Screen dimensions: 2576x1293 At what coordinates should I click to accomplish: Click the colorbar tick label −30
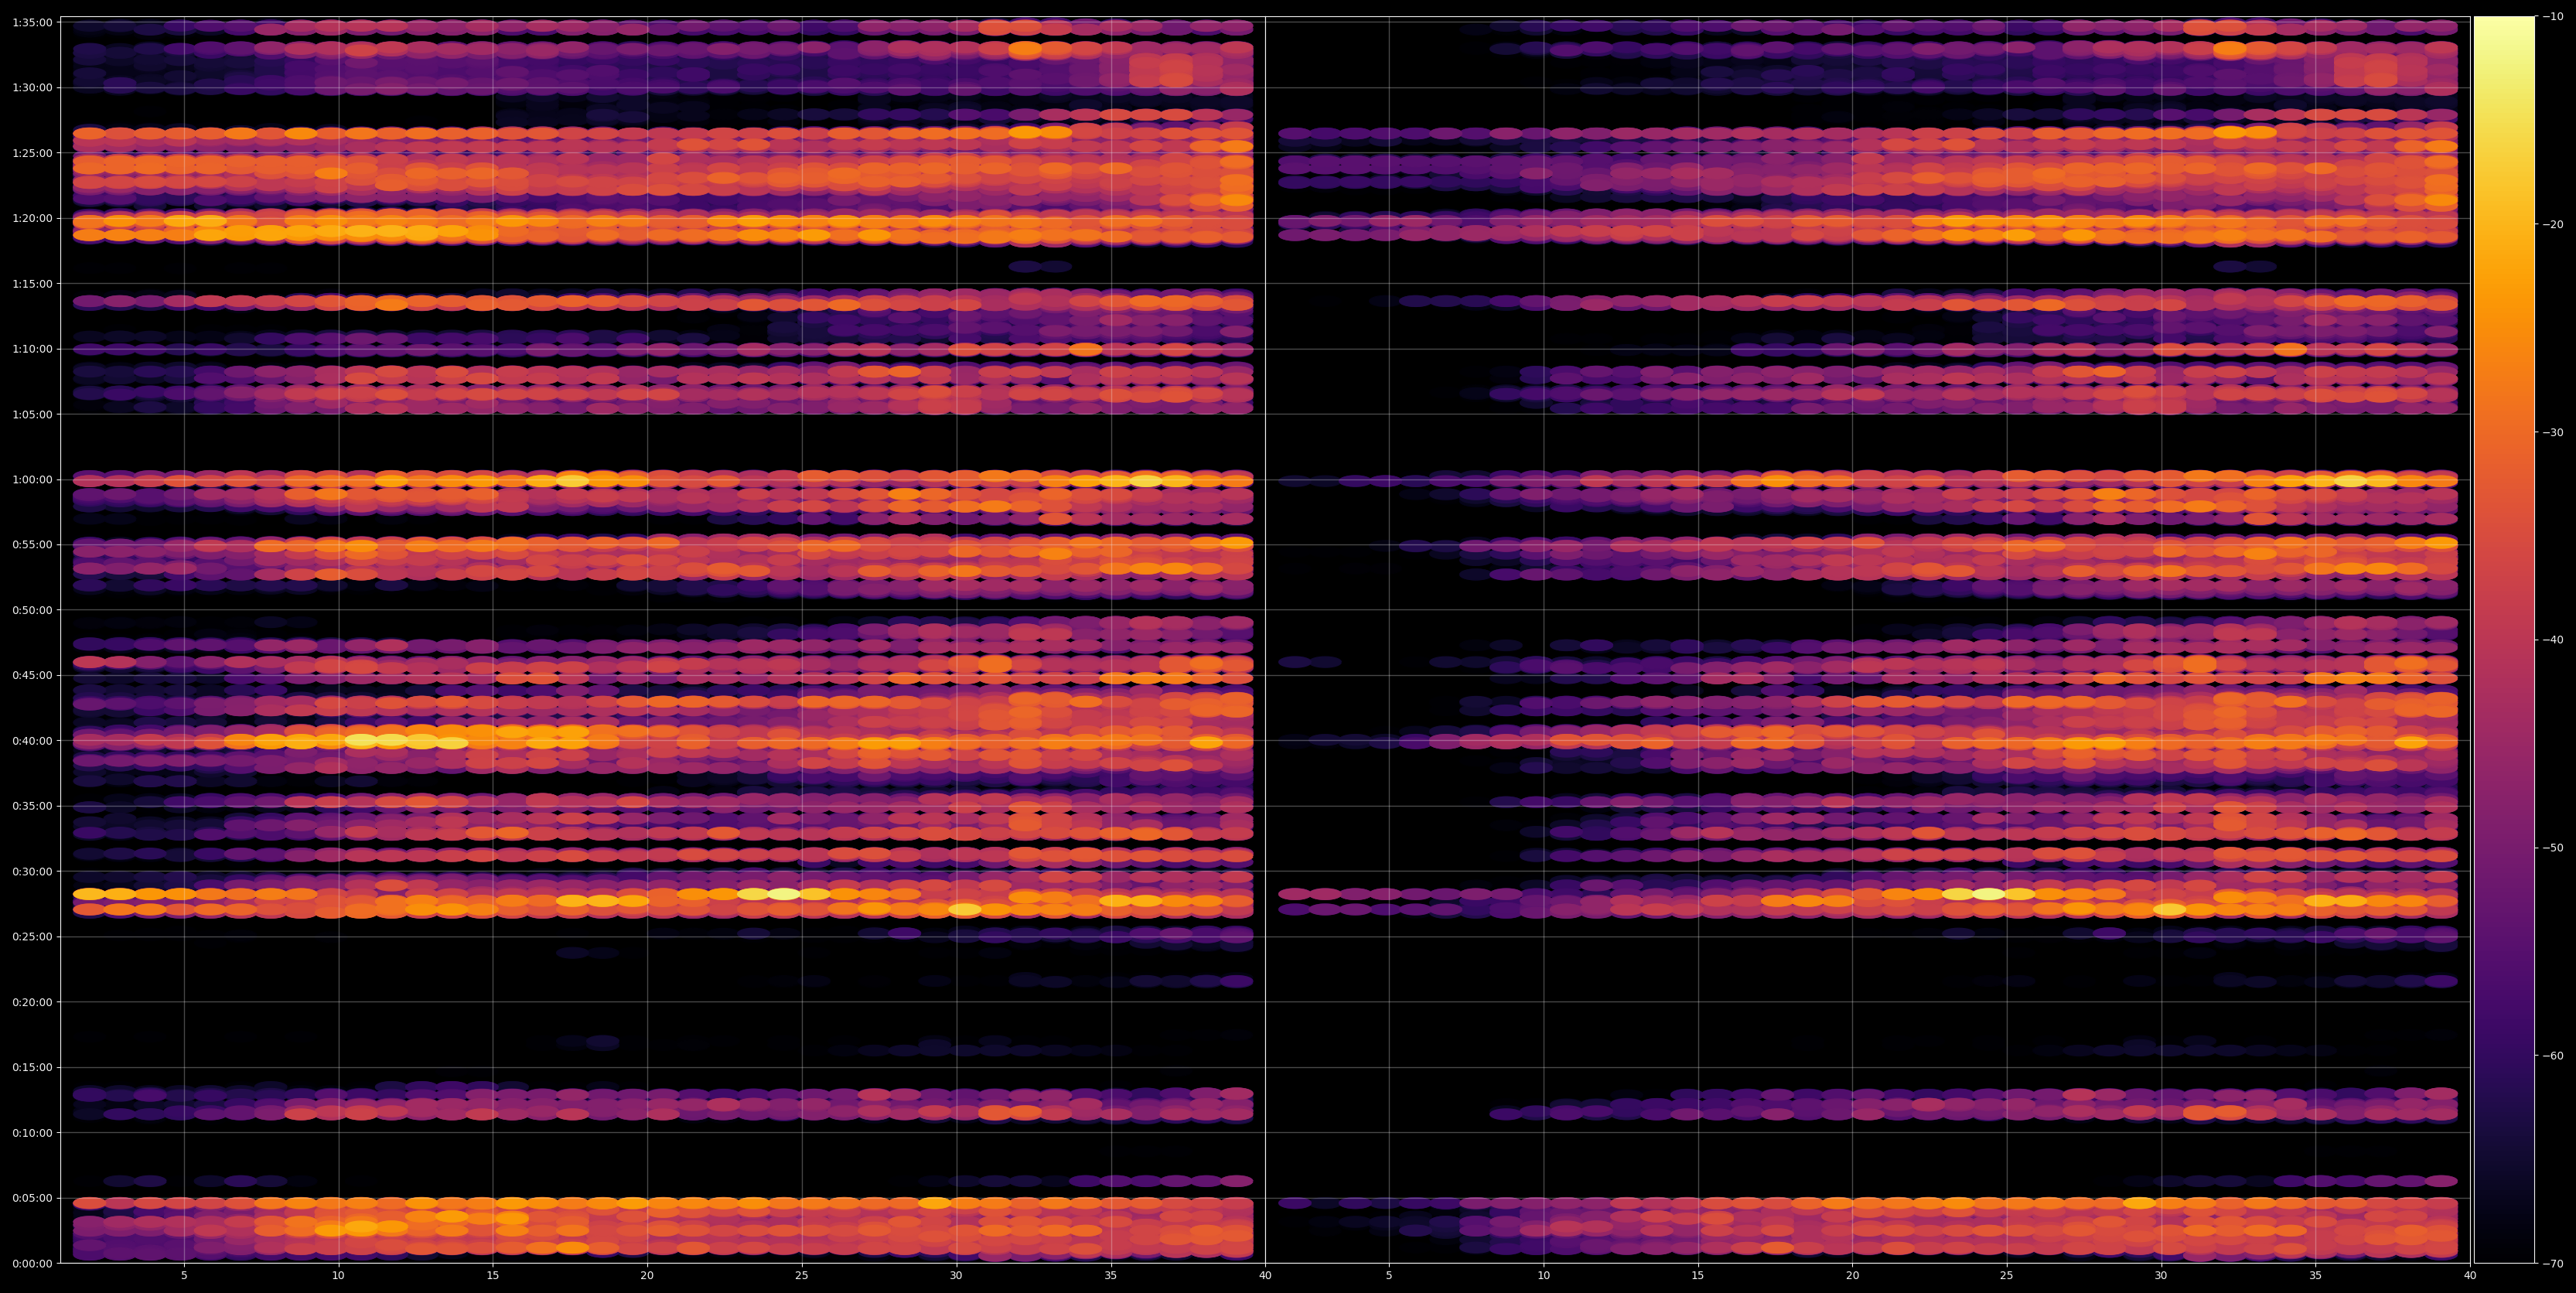click(2553, 432)
